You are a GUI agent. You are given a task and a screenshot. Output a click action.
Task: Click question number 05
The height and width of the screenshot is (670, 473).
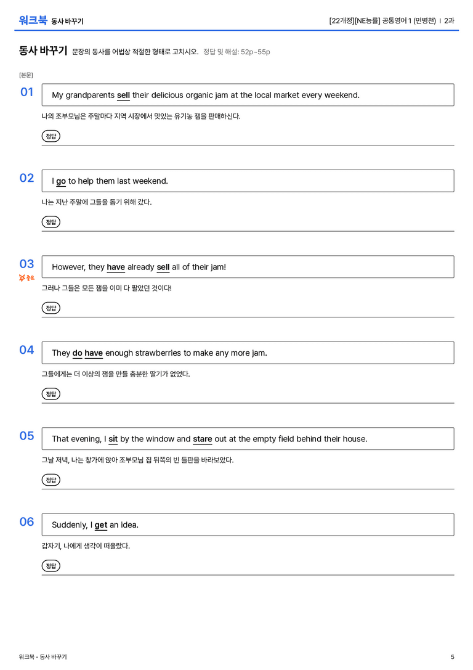[x=27, y=435]
